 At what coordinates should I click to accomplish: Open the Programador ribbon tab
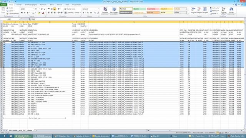coord(77,5)
